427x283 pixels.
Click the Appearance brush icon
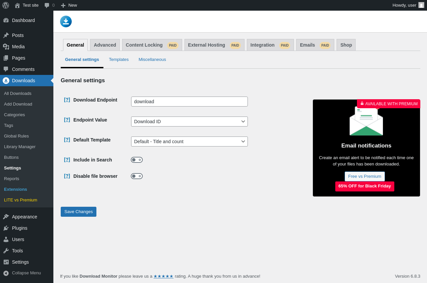(x=6, y=217)
